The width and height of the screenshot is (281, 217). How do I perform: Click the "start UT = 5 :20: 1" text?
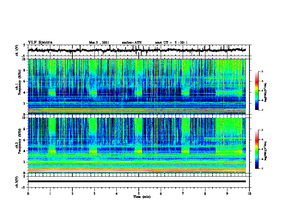(171, 43)
